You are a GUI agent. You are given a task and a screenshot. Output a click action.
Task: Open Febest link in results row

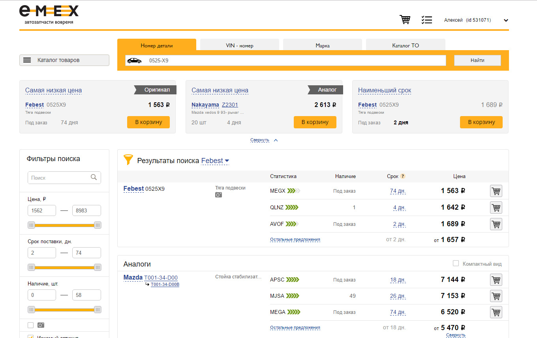pos(133,189)
